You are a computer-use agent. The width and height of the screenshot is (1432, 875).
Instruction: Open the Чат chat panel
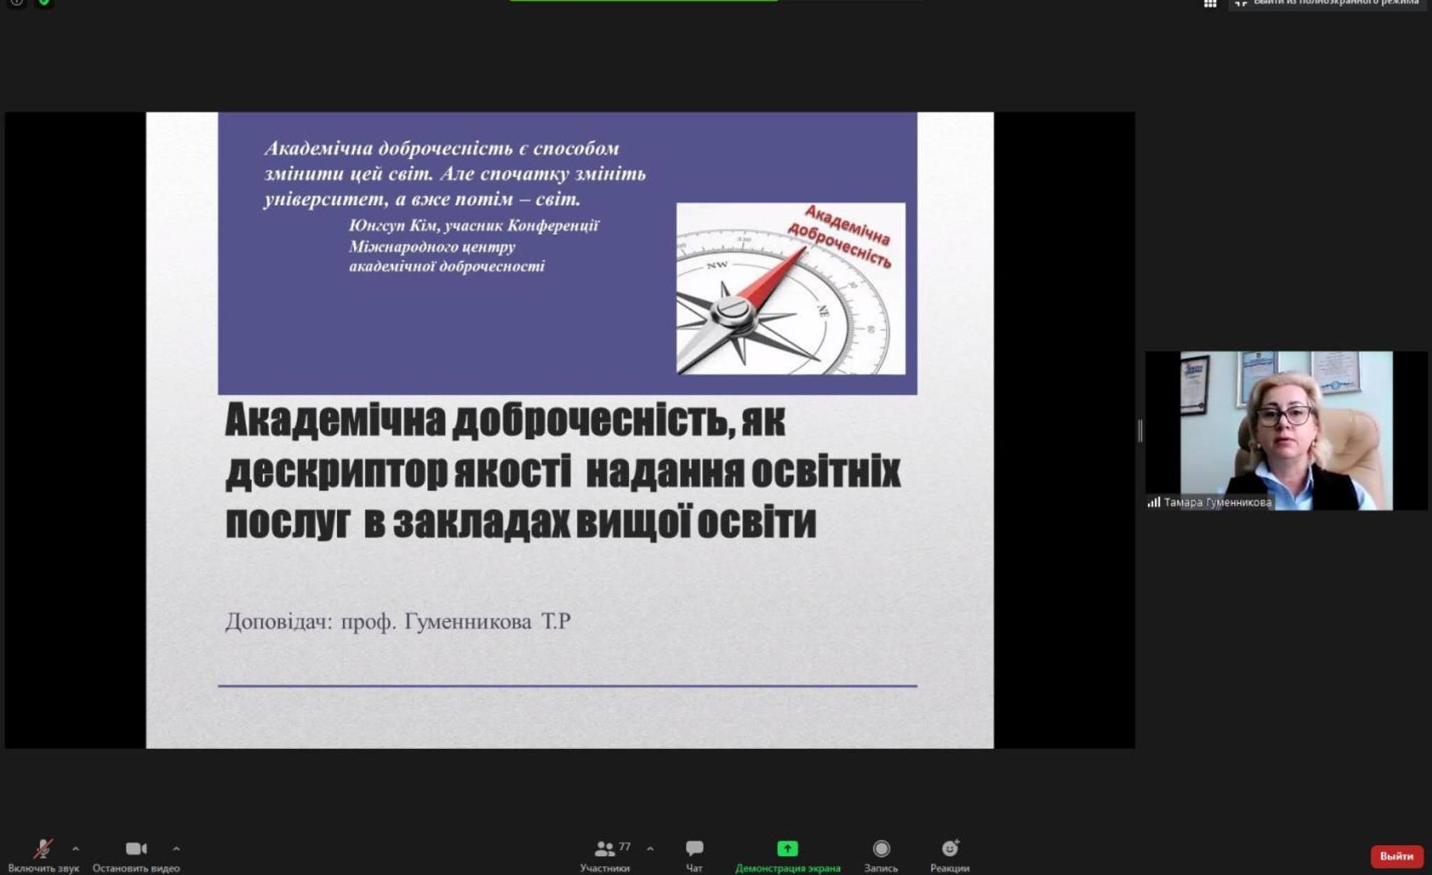[694, 848]
